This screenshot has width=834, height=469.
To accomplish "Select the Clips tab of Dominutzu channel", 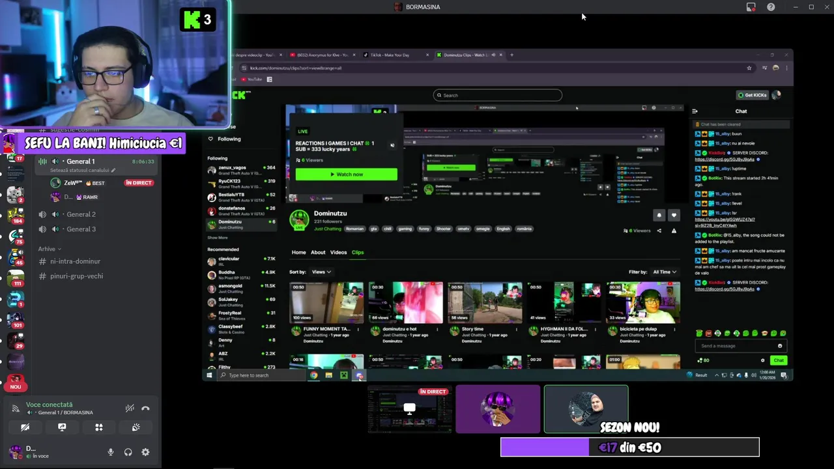I will pyautogui.click(x=358, y=252).
